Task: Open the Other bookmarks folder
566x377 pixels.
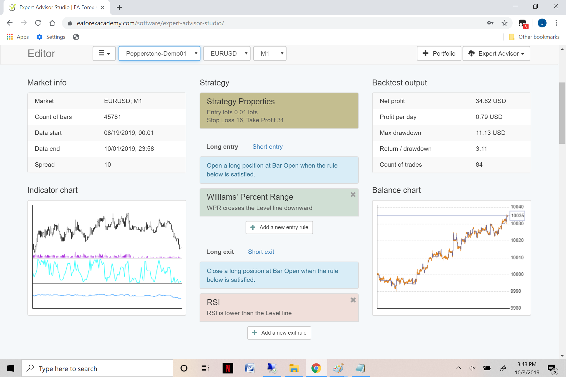Action: click(x=534, y=37)
